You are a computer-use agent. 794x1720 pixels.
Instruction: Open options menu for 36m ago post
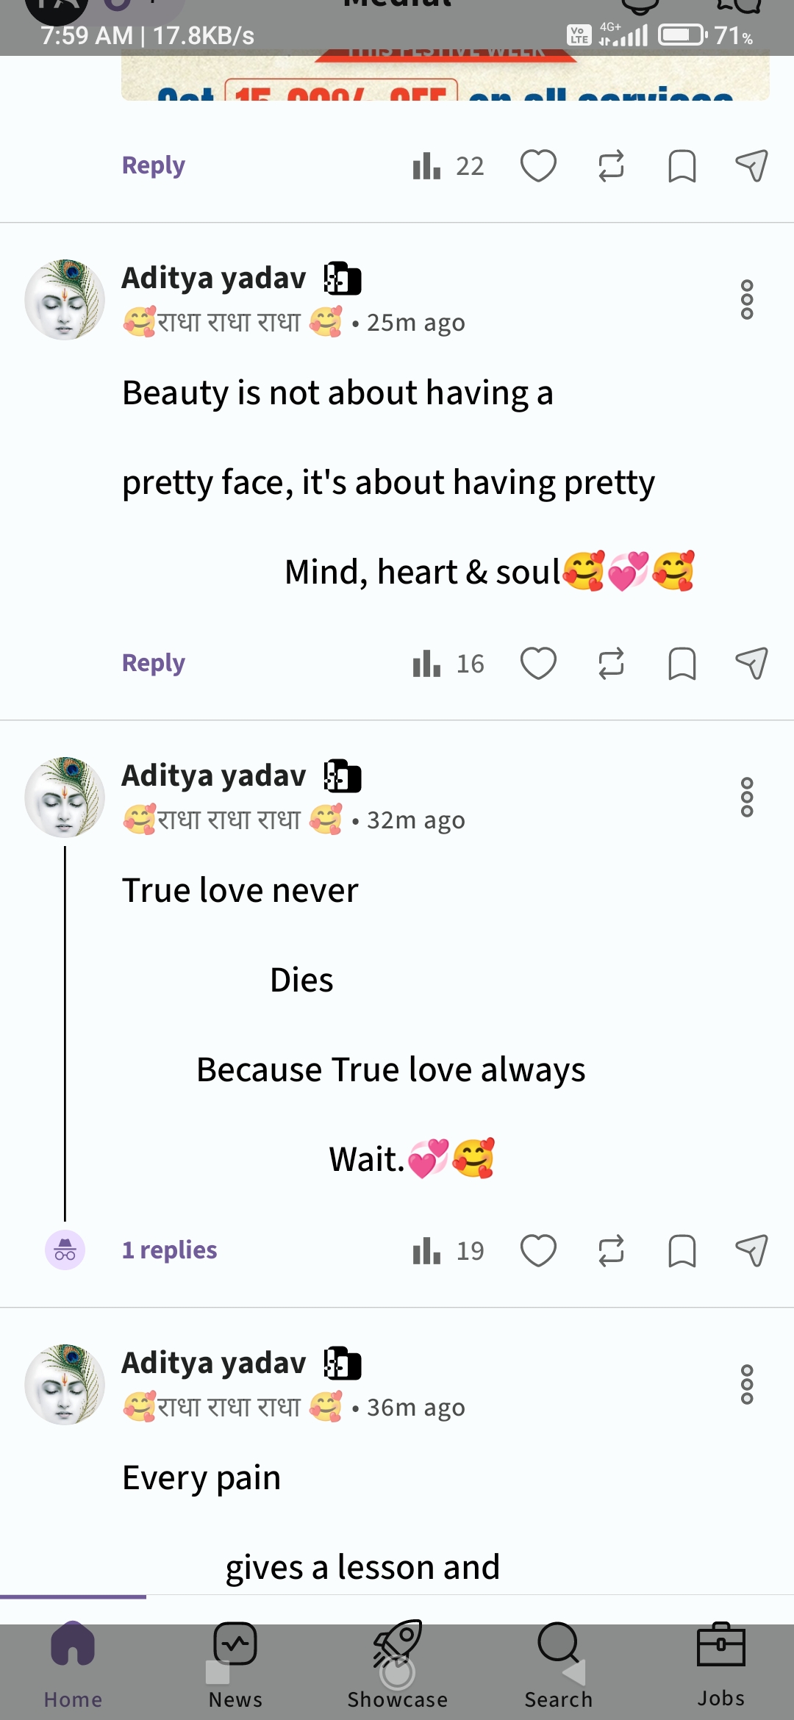click(x=747, y=1385)
